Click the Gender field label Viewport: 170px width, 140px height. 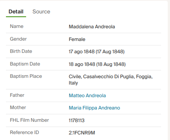pos(18,39)
